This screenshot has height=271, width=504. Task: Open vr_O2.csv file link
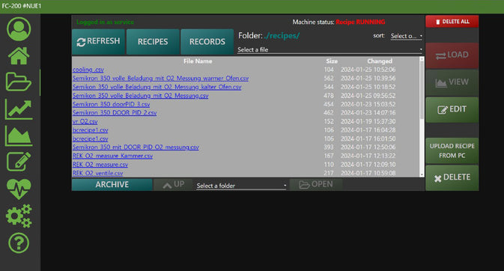click(x=85, y=121)
